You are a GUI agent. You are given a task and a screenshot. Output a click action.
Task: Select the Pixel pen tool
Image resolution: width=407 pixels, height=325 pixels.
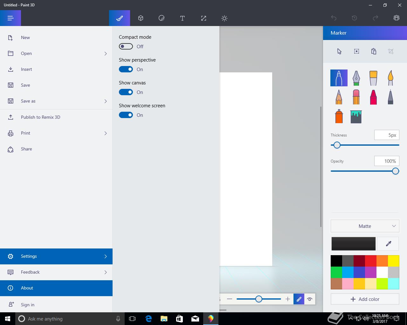tap(390, 97)
